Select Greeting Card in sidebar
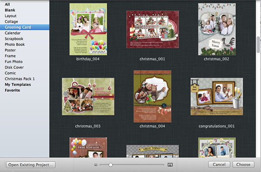261x172 pixels. tap(25, 27)
